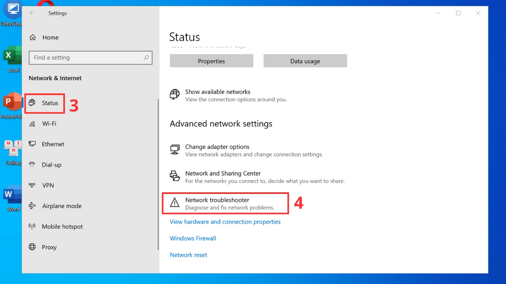This screenshot has width=506, height=284.
Task: Click the Find a setting search field
Action: click(90, 58)
